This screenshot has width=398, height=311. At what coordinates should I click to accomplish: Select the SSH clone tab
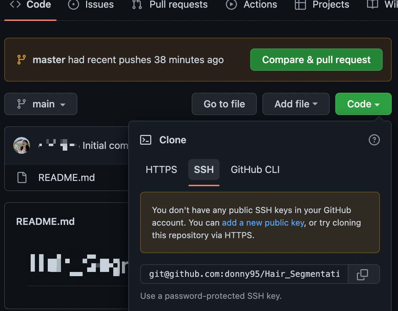[204, 169]
